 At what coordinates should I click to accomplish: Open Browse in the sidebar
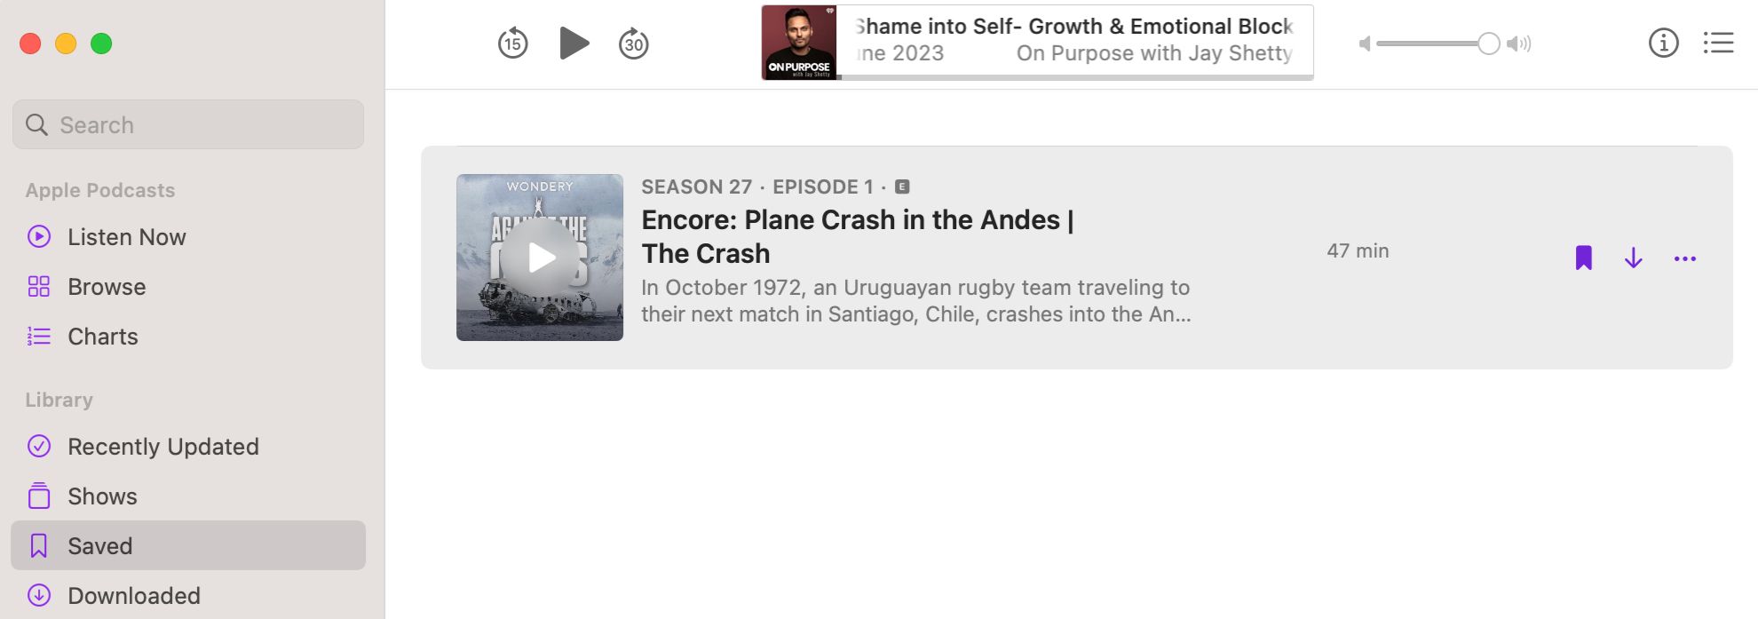click(107, 286)
